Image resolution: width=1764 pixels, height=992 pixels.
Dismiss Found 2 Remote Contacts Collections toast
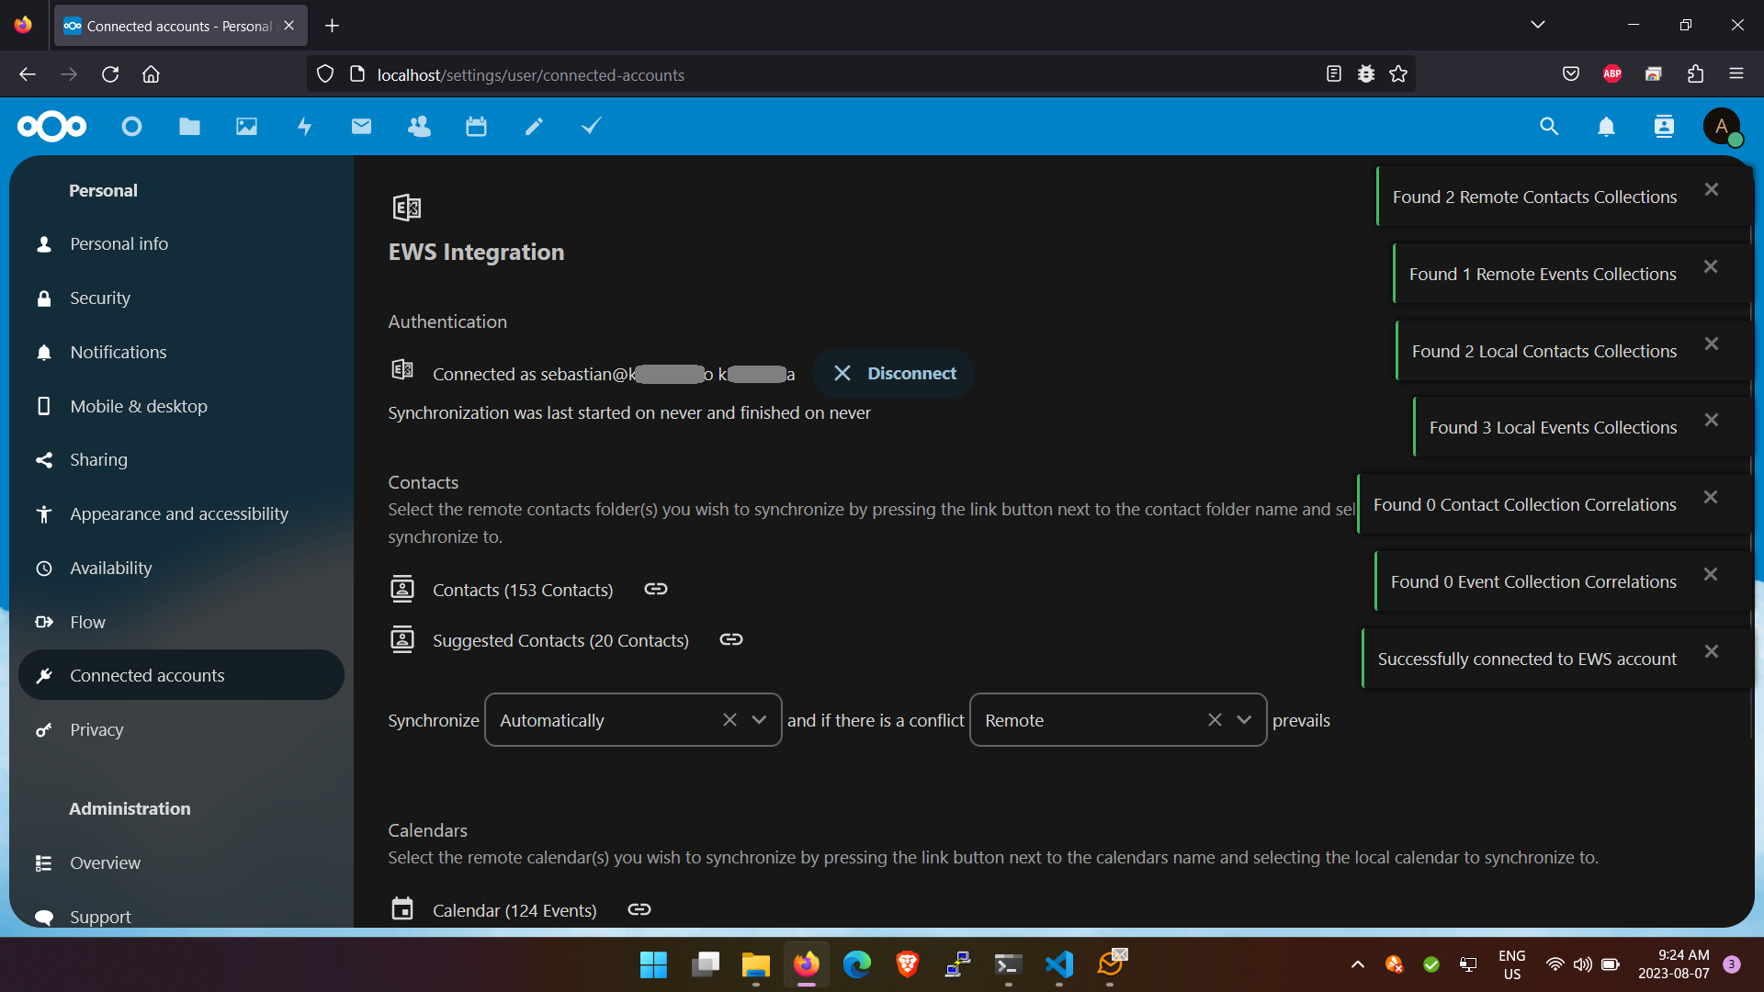[x=1711, y=189]
